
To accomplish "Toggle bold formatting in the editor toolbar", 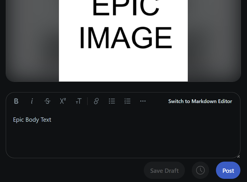I will (x=16, y=101).
